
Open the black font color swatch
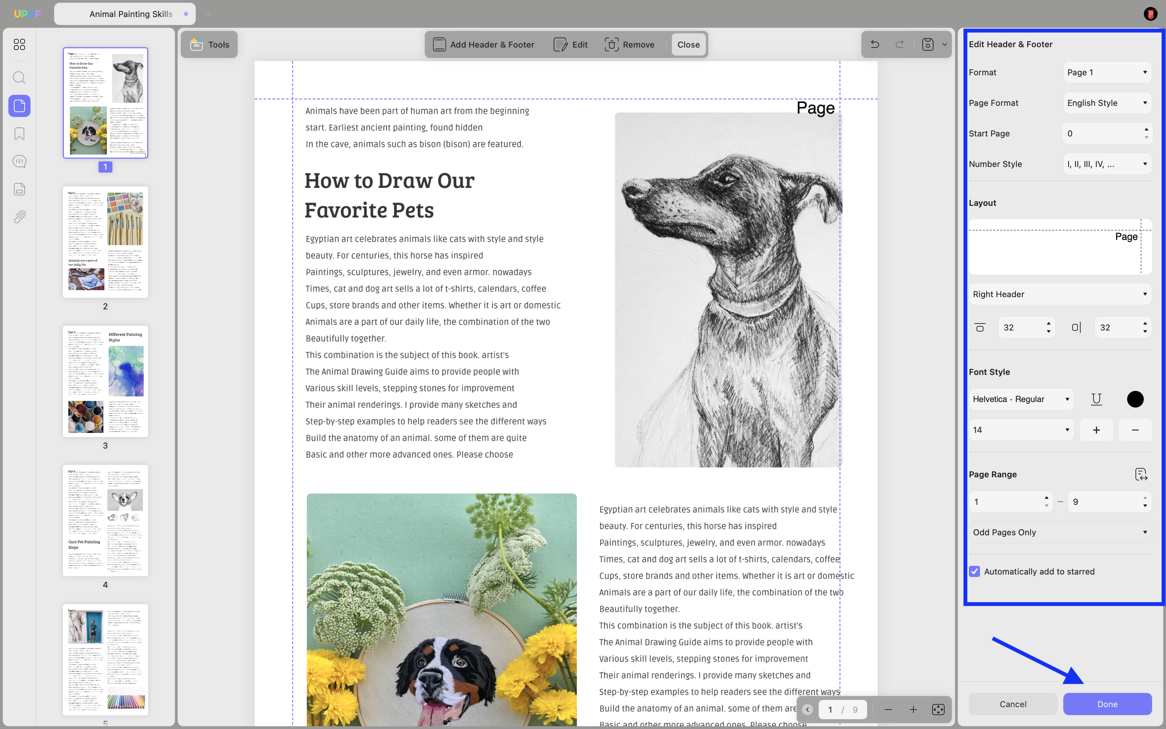[x=1135, y=399]
